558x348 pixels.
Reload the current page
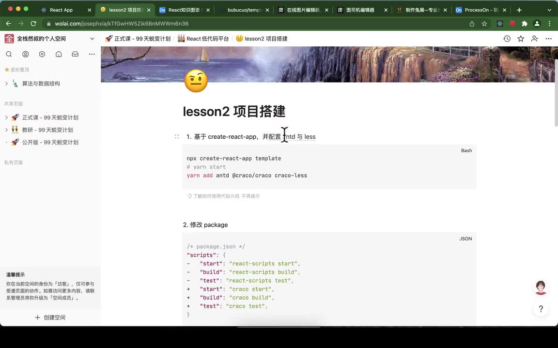33,23
